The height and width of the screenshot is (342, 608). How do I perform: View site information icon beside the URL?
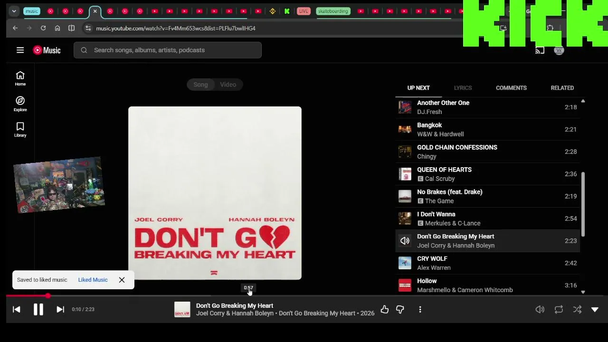tap(88, 28)
